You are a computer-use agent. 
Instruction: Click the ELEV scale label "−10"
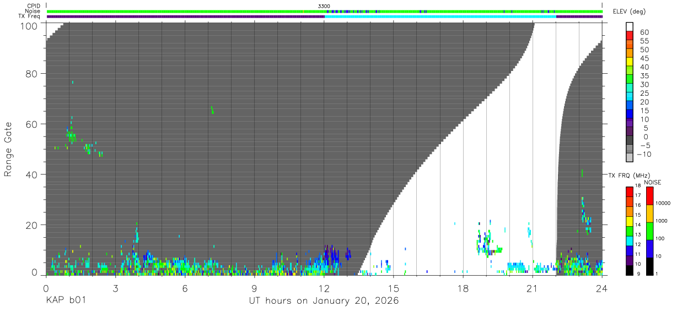click(x=643, y=154)
